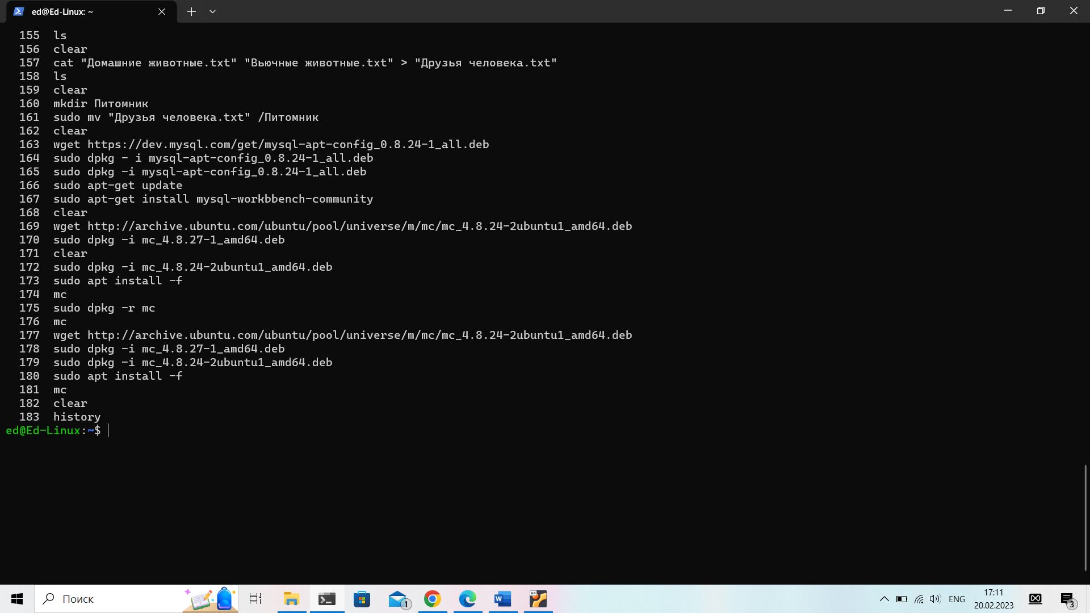Open Microsoft Edge from the taskbar

pos(468,599)
